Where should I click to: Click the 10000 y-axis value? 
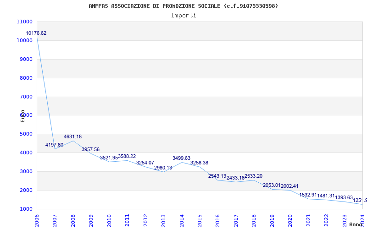coord(25,40)
